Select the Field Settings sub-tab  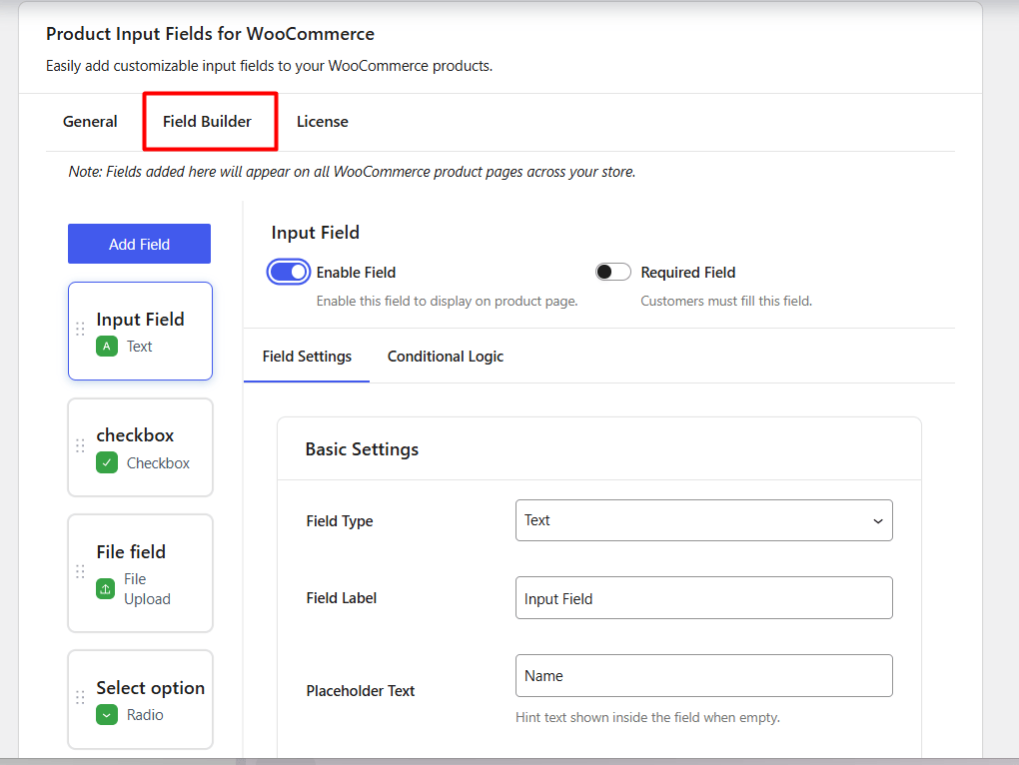pos(307,357)
